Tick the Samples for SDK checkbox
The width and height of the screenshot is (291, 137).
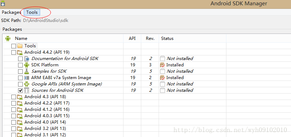tap(20, 71)
